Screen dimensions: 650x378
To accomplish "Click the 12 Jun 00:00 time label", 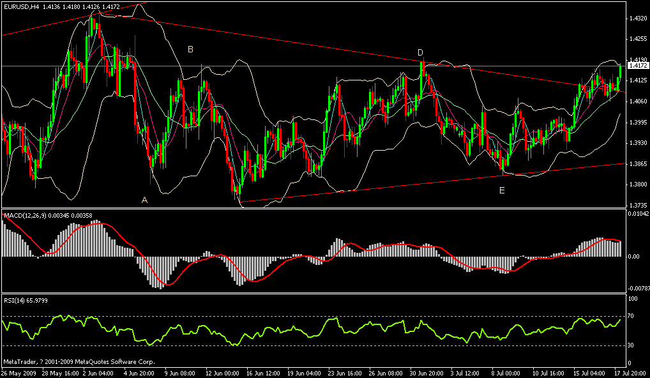I will click(x=223, y=374).
